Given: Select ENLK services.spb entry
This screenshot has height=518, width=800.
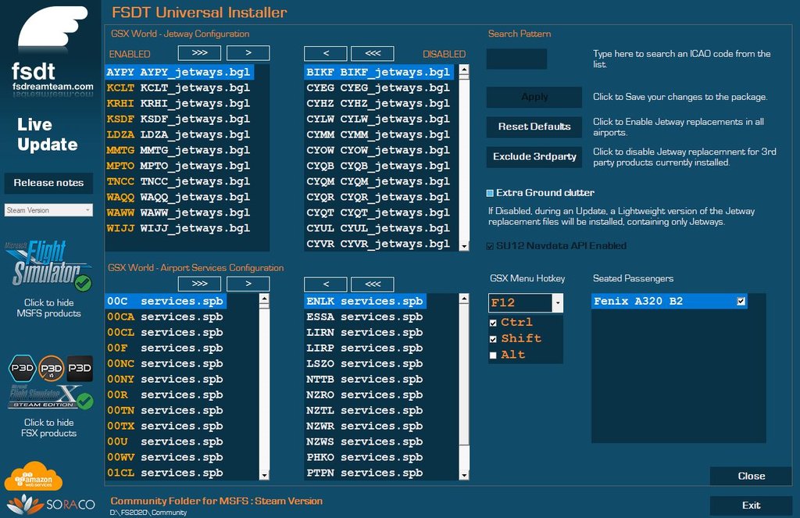Looking at the screenshot, I should point(366,301).
